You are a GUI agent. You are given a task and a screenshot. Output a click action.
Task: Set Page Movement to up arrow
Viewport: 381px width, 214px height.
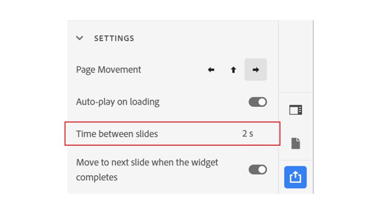[x=233, y=70]
